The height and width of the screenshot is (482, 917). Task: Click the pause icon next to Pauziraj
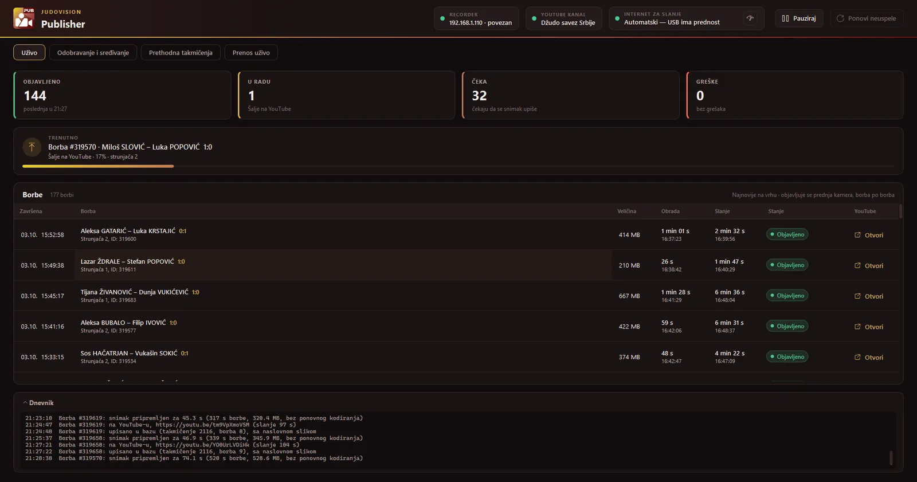tap(785, 18)
